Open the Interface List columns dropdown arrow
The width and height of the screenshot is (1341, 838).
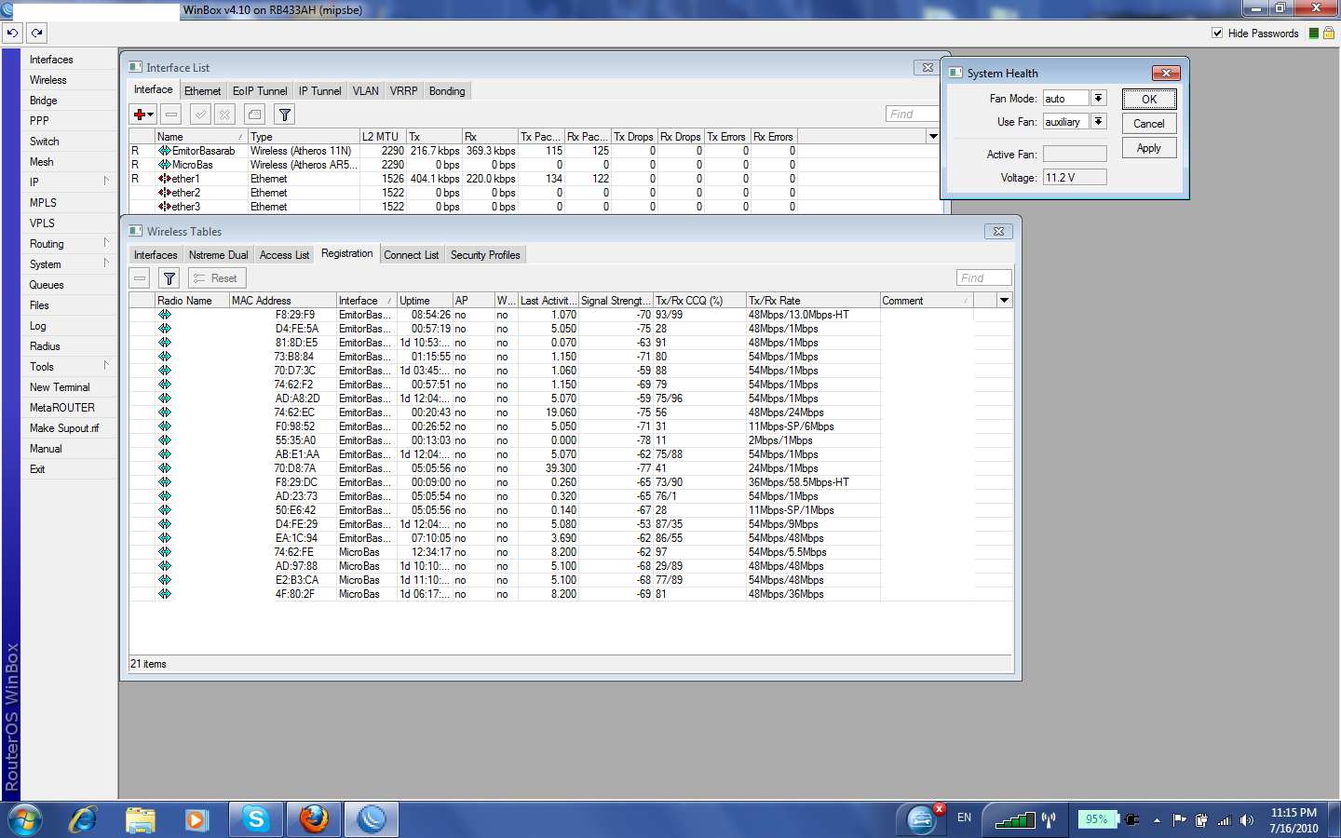(x=933, y=137)
